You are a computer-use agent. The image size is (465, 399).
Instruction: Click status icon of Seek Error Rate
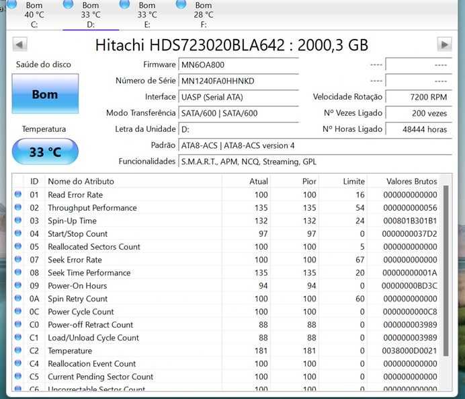pos(17,259)
